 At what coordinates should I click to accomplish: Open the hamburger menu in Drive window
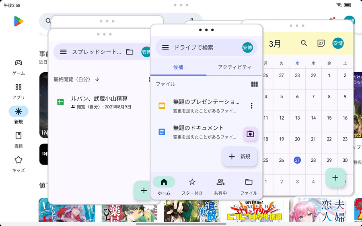click(165, 47)
